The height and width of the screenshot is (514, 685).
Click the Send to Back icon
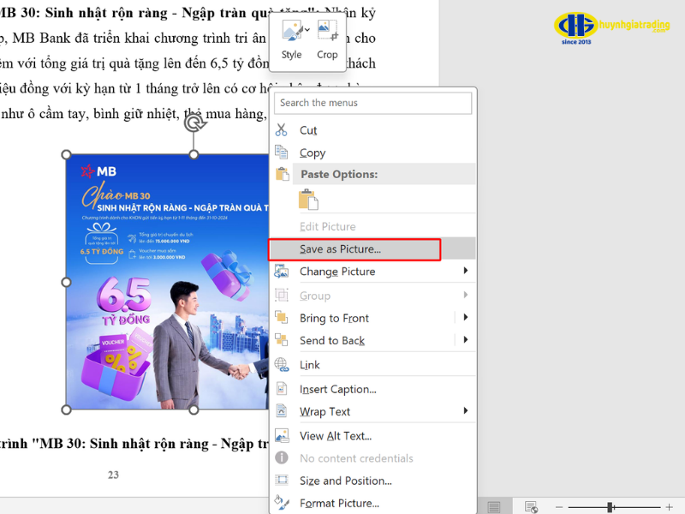282,339
